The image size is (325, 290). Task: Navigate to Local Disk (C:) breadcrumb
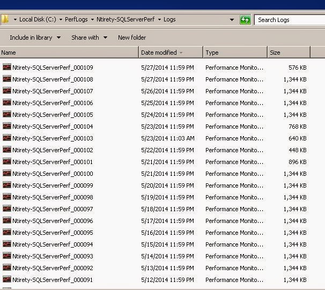pyautogui.click(x=38, y=19)
